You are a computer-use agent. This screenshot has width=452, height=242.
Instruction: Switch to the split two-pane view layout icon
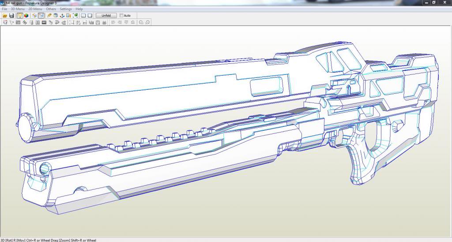[83, 15]
